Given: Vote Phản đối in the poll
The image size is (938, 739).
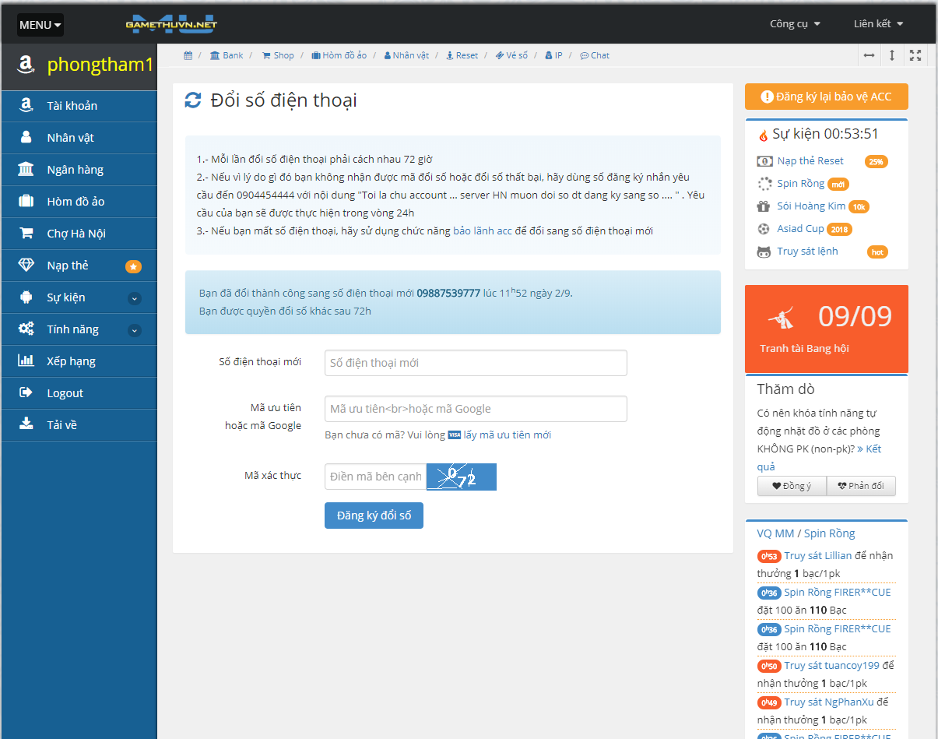Looking at the screenshot, I should 861,486.
